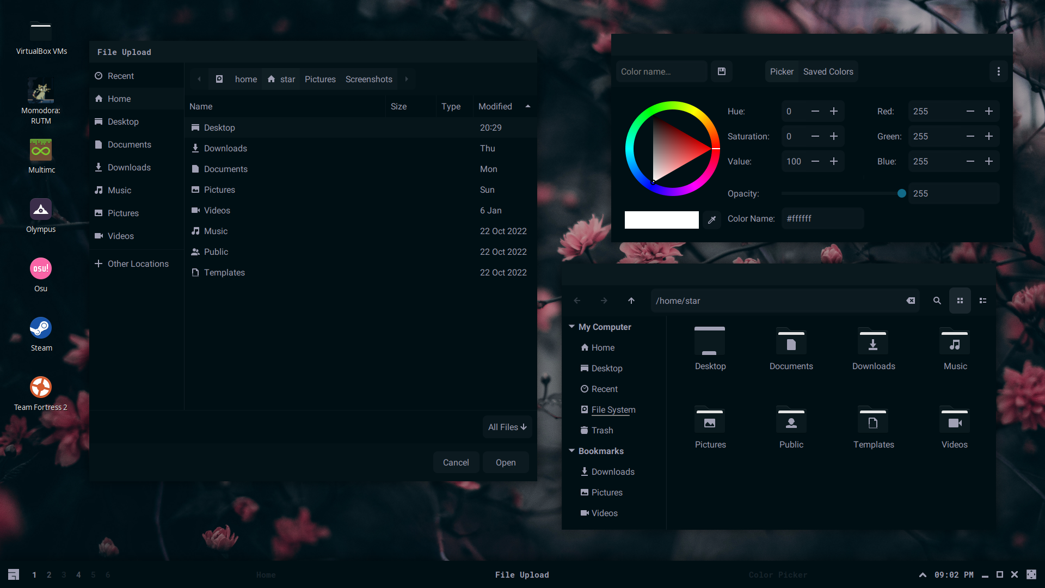The height and width of the screenshot is (588, 1045).
Task: Switch to icon grid view
Action: 960,301
